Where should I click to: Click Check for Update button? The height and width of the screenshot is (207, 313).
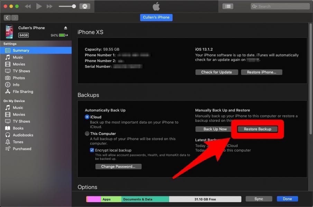pyautogui.click(x=217, y=72)
